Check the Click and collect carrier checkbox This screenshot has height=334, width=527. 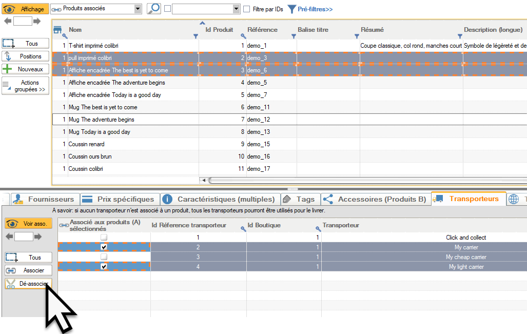[x=104, y=238]
